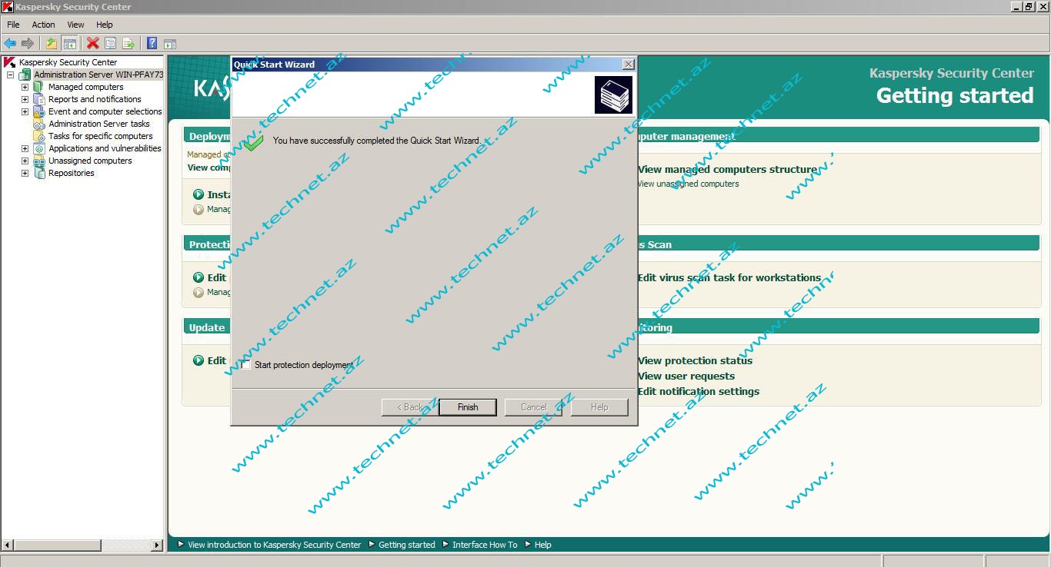Click the Up One Level folder icon

52,44
